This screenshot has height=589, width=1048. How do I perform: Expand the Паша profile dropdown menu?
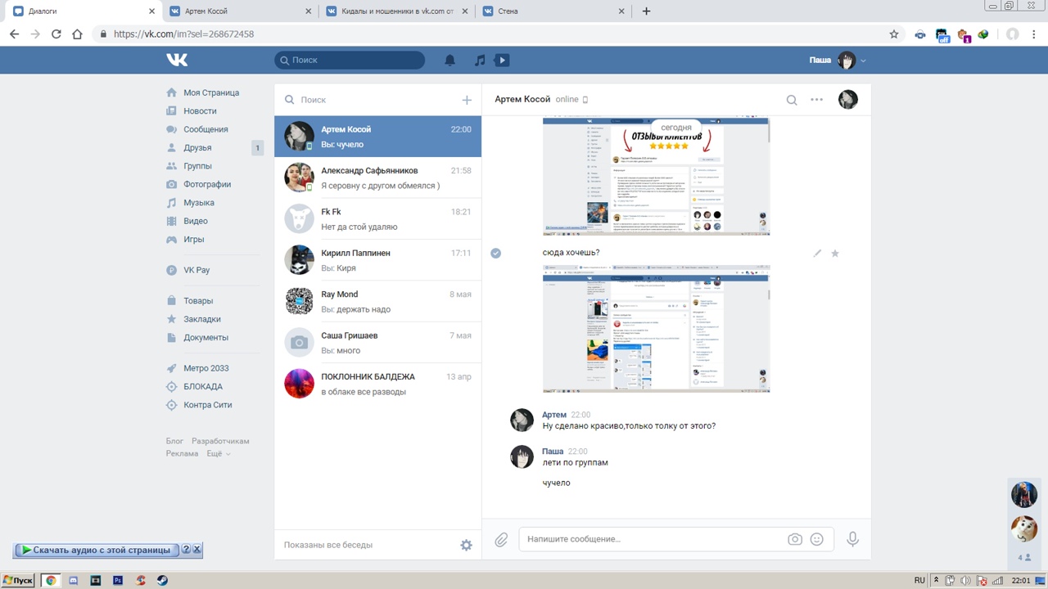[x=863, y=61]
